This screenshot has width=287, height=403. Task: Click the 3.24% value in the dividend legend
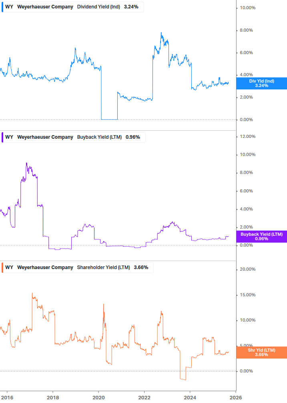point(131,7)
